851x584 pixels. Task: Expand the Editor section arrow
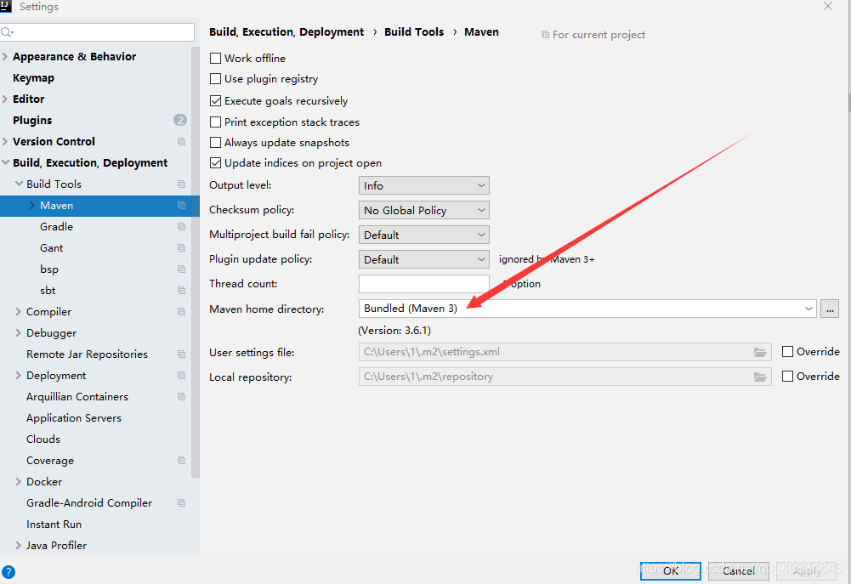pyautogui.click(x=5, y=99)
